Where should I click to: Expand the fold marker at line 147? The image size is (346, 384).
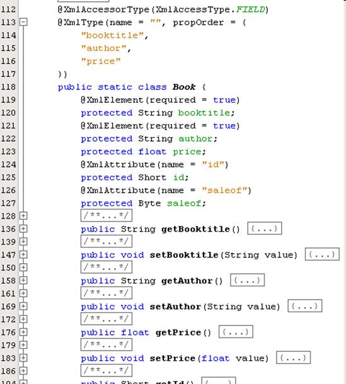point(23,254)
